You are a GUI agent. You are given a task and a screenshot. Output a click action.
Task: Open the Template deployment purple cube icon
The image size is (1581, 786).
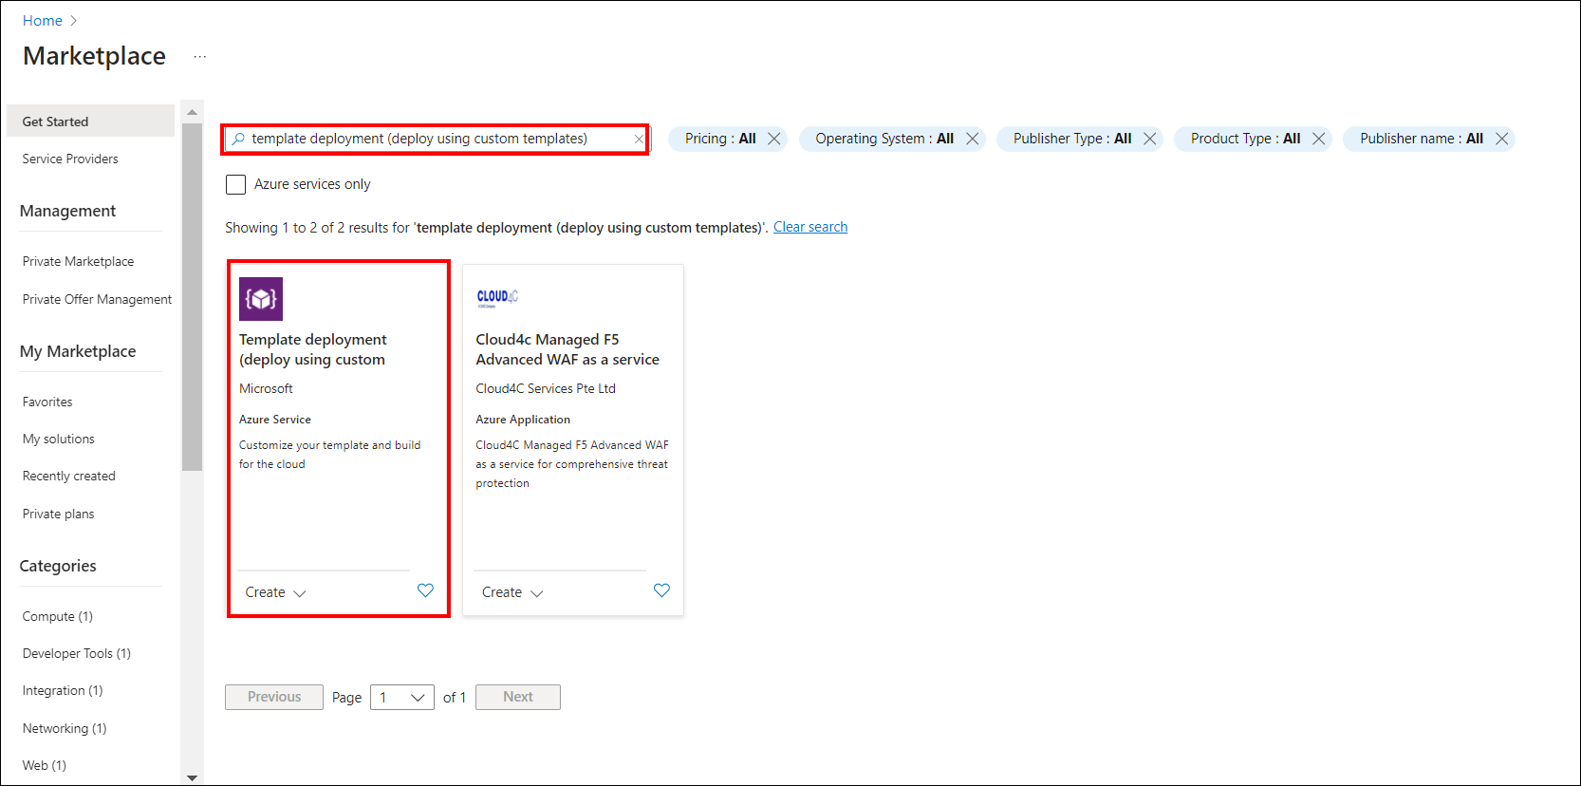pos(261,299)
